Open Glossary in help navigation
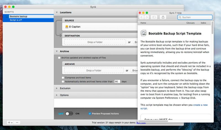The height and width of the screenshot is (130, 221). point(190,23)
